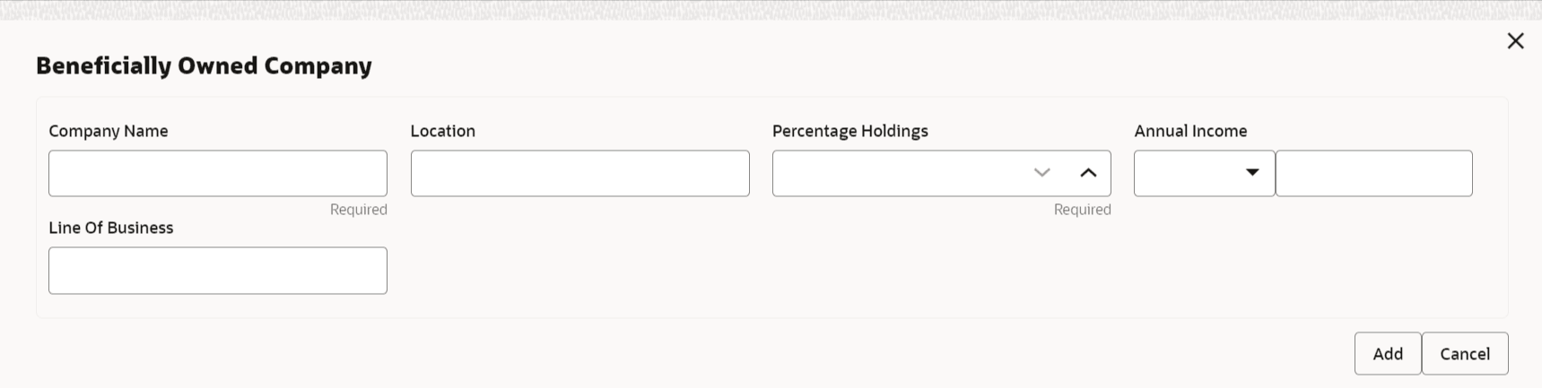Screen dimensions: 1542x388
Task: Focus the Annual Income amount field
Action: click(1373, 174)
